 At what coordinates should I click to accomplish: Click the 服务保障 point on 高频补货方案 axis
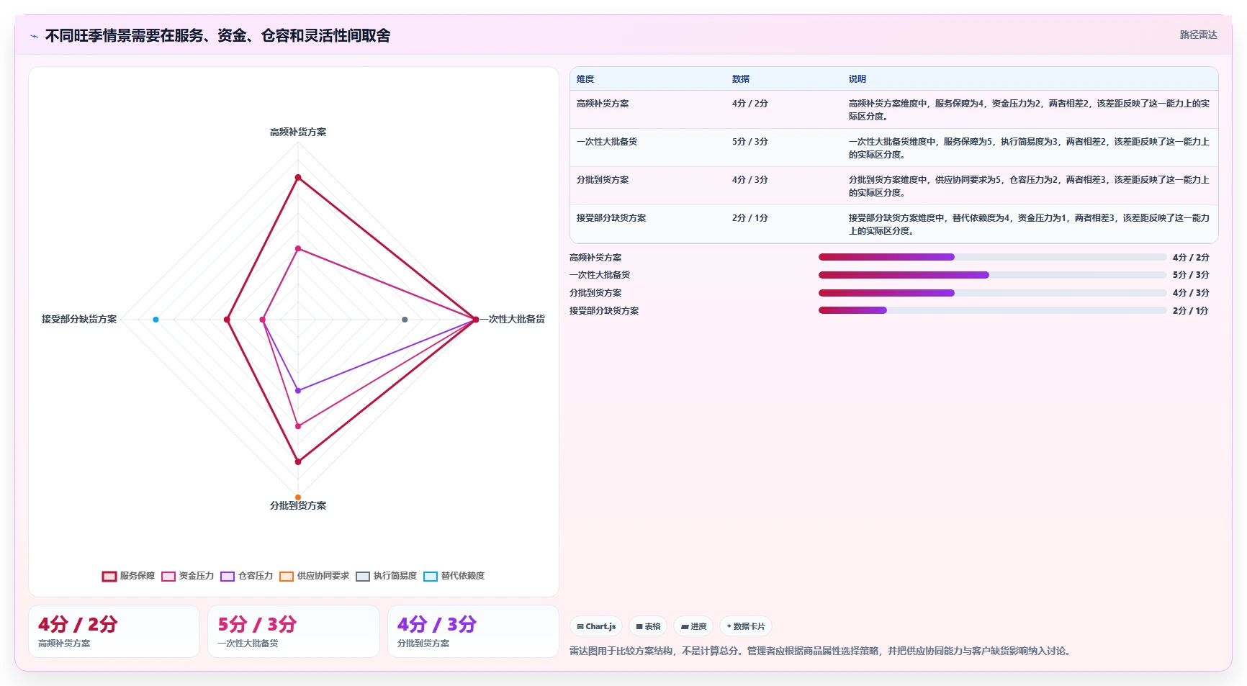pyautogui.click(x=298, y=177)
